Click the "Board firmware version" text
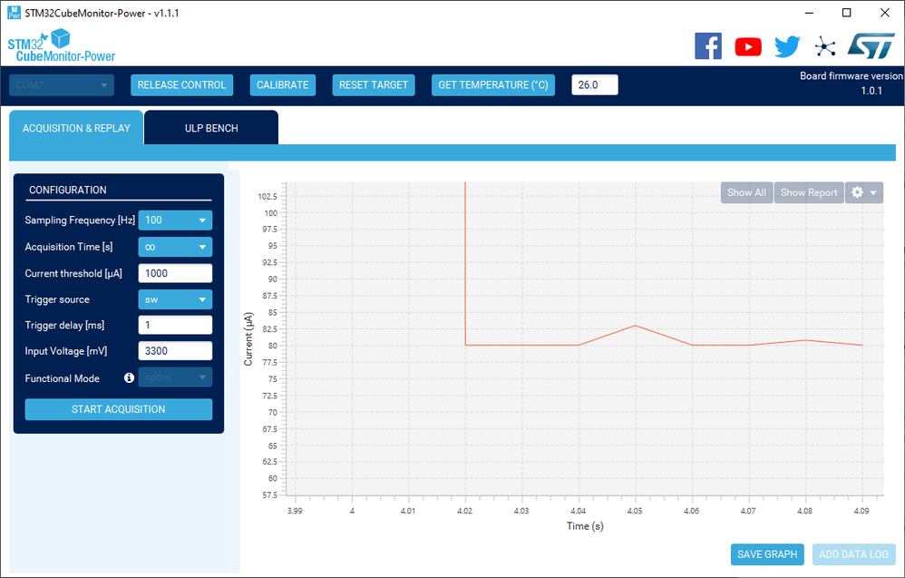 point(851,75)
